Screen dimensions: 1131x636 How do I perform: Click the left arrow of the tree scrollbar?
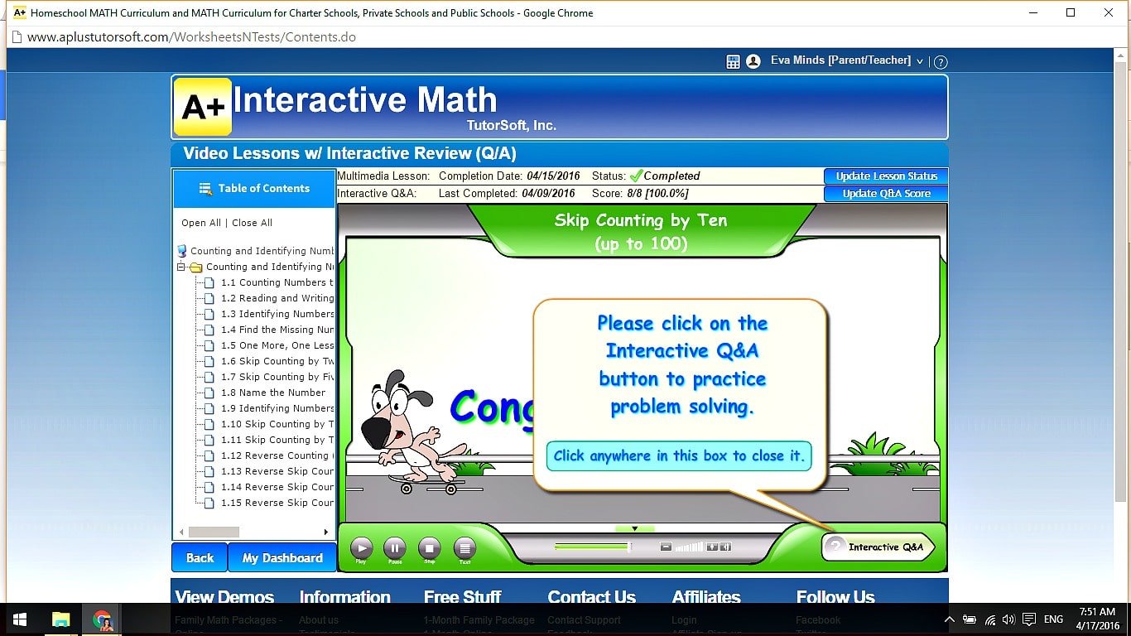click(x=182, y=532)
